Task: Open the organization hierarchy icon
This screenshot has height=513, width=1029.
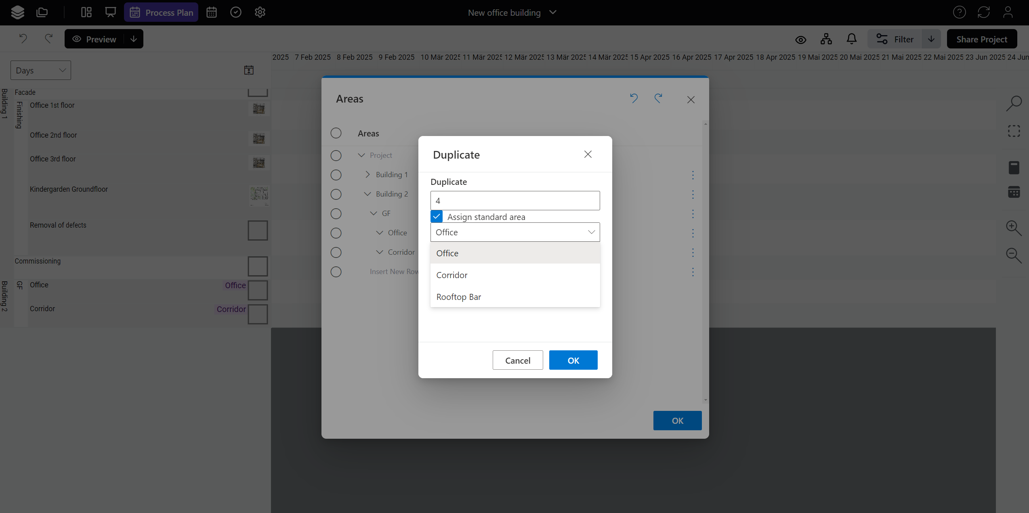Action: click(x=826, y=39)
